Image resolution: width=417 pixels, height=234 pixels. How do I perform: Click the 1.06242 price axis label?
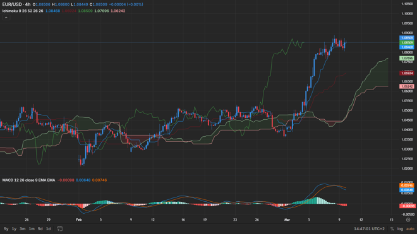(407, 86)
